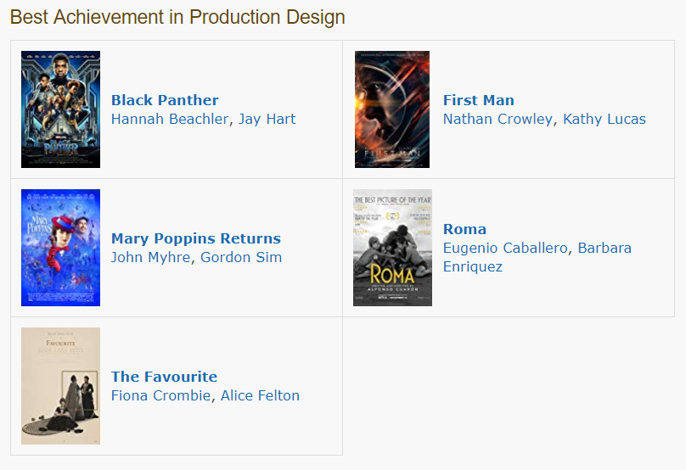Click the Jay Hart name link
The image size is (686, 470).
pos(267,119)
